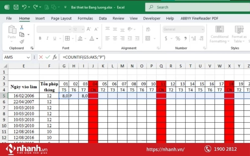
Task: Click the Bottom Align icon
Action: tap(123, 29)
